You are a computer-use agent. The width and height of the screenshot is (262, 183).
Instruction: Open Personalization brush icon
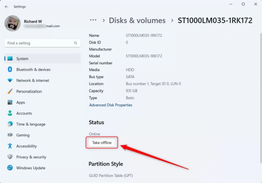pyautogui.click(x=10, y=91)
